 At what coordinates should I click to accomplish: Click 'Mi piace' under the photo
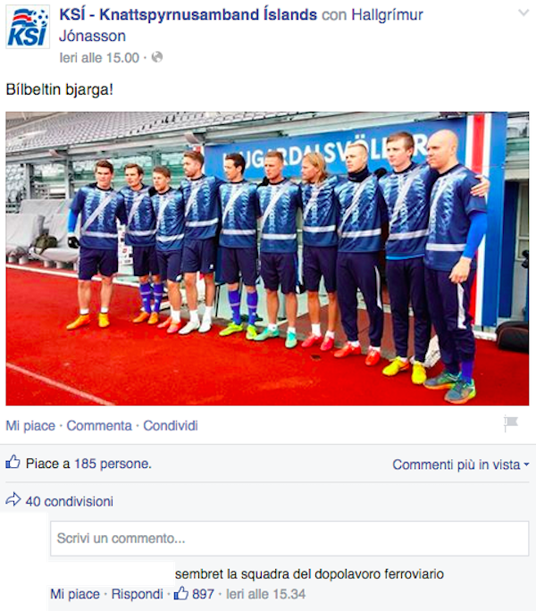[30, 425]
